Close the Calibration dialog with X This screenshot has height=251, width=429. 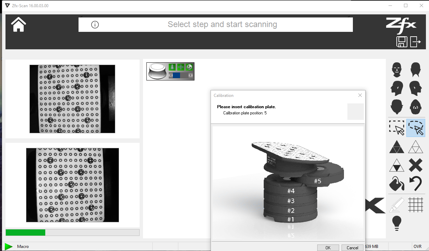[x=360, y=96]
